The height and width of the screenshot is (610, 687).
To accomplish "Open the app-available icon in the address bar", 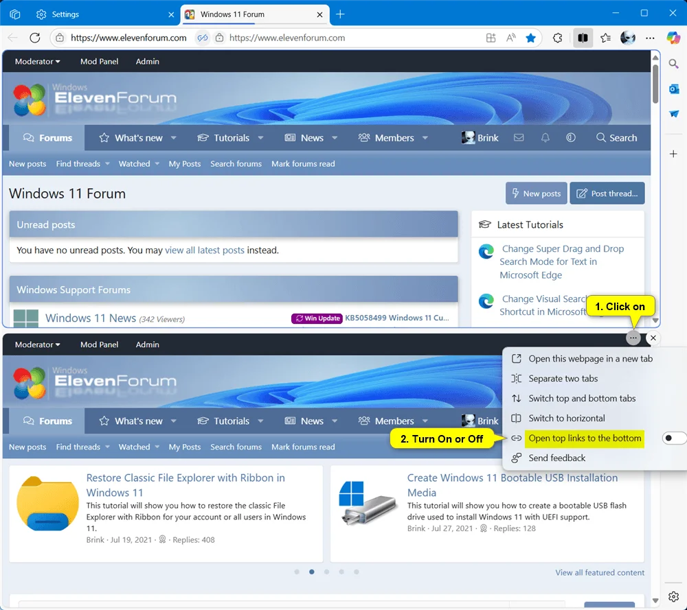I will coord(491,38).
